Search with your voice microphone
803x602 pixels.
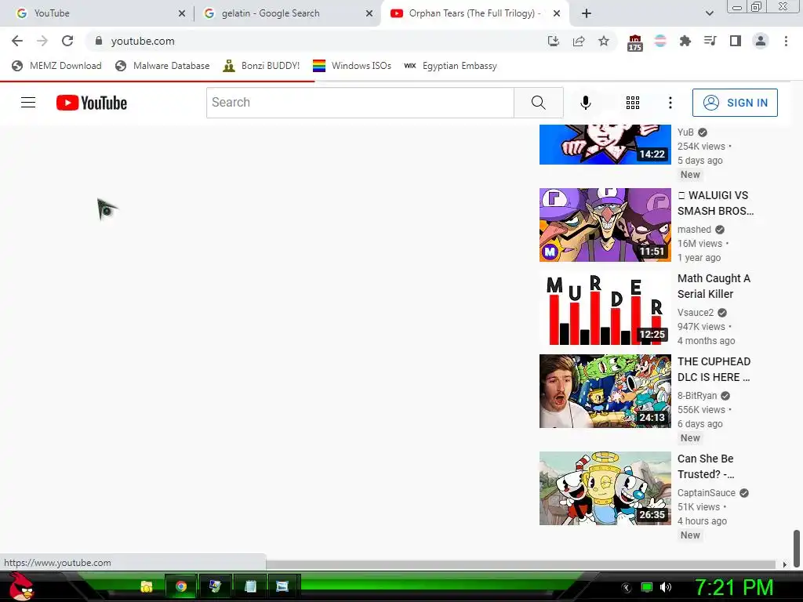point(585,103)
